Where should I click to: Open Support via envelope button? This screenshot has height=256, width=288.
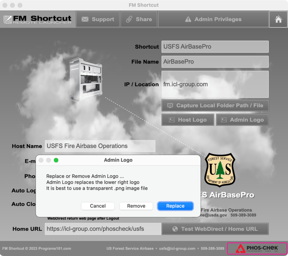[98, 19]
